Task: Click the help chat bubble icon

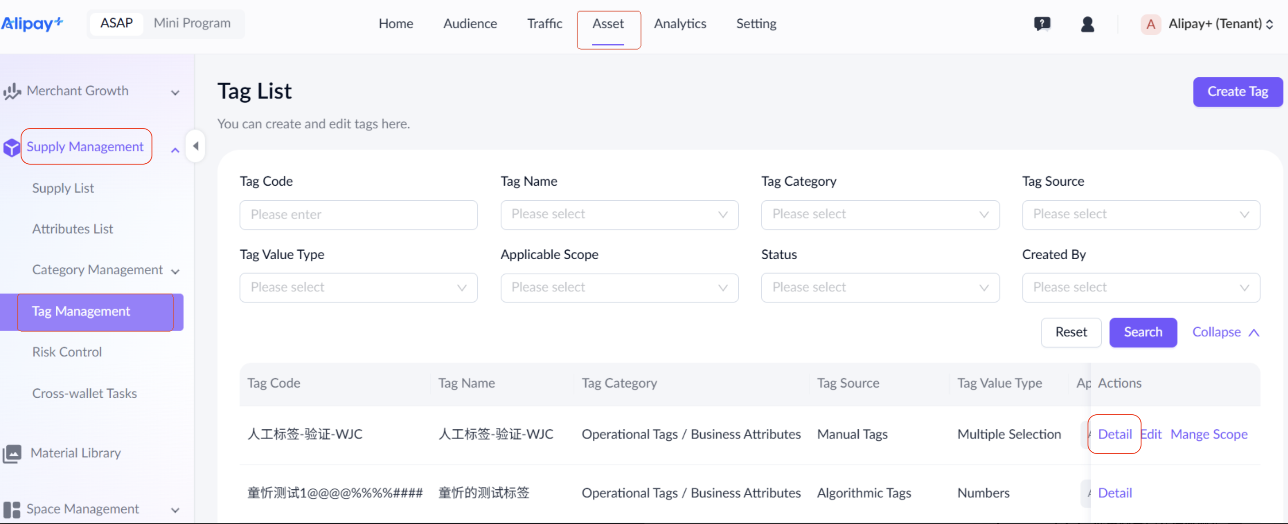Action: [1042, 23]
